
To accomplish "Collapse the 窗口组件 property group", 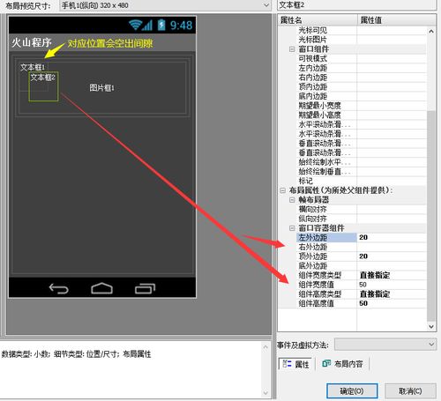I will [x=292, y=49].
